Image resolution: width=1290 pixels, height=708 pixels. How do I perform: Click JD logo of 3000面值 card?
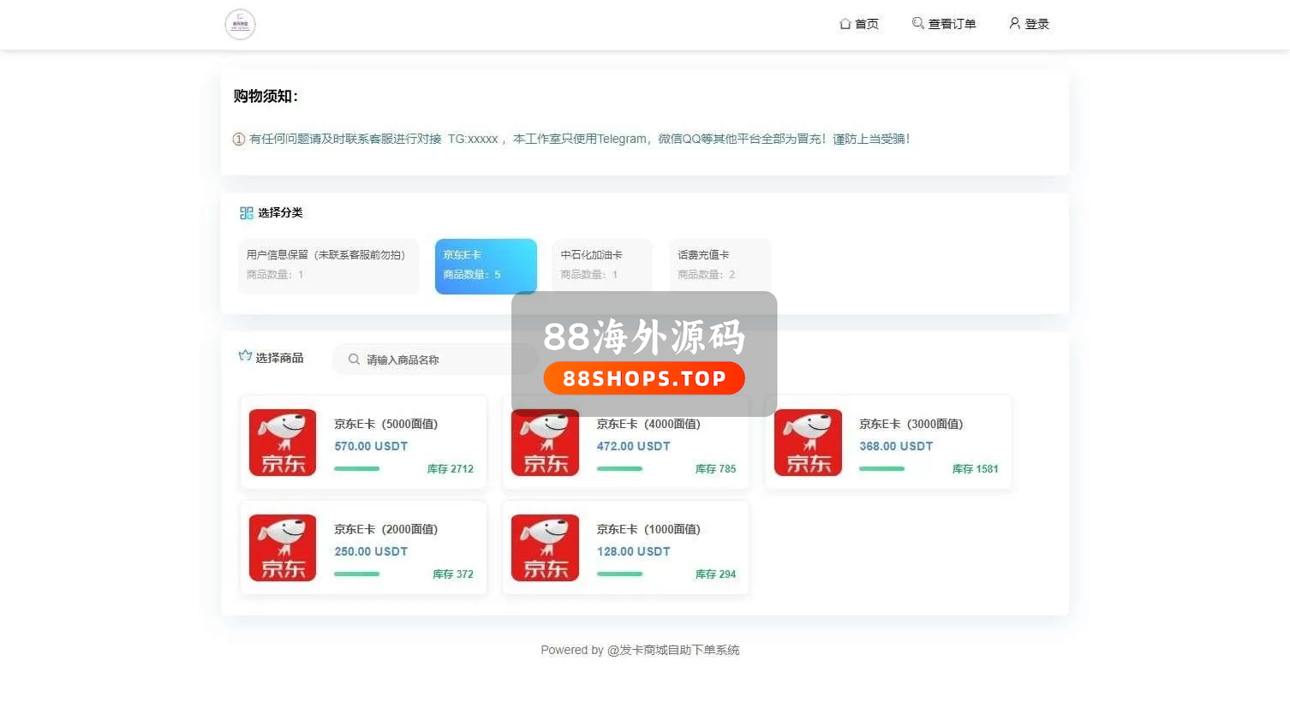coord(808,443)
